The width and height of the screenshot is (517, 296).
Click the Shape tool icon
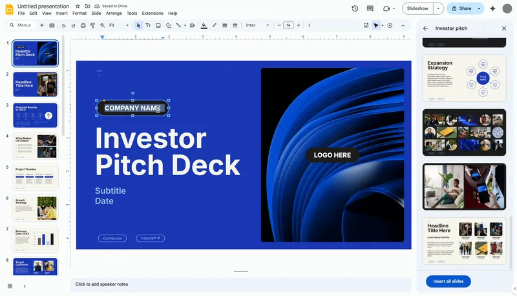pyautogui.click(x=169, y=25)
